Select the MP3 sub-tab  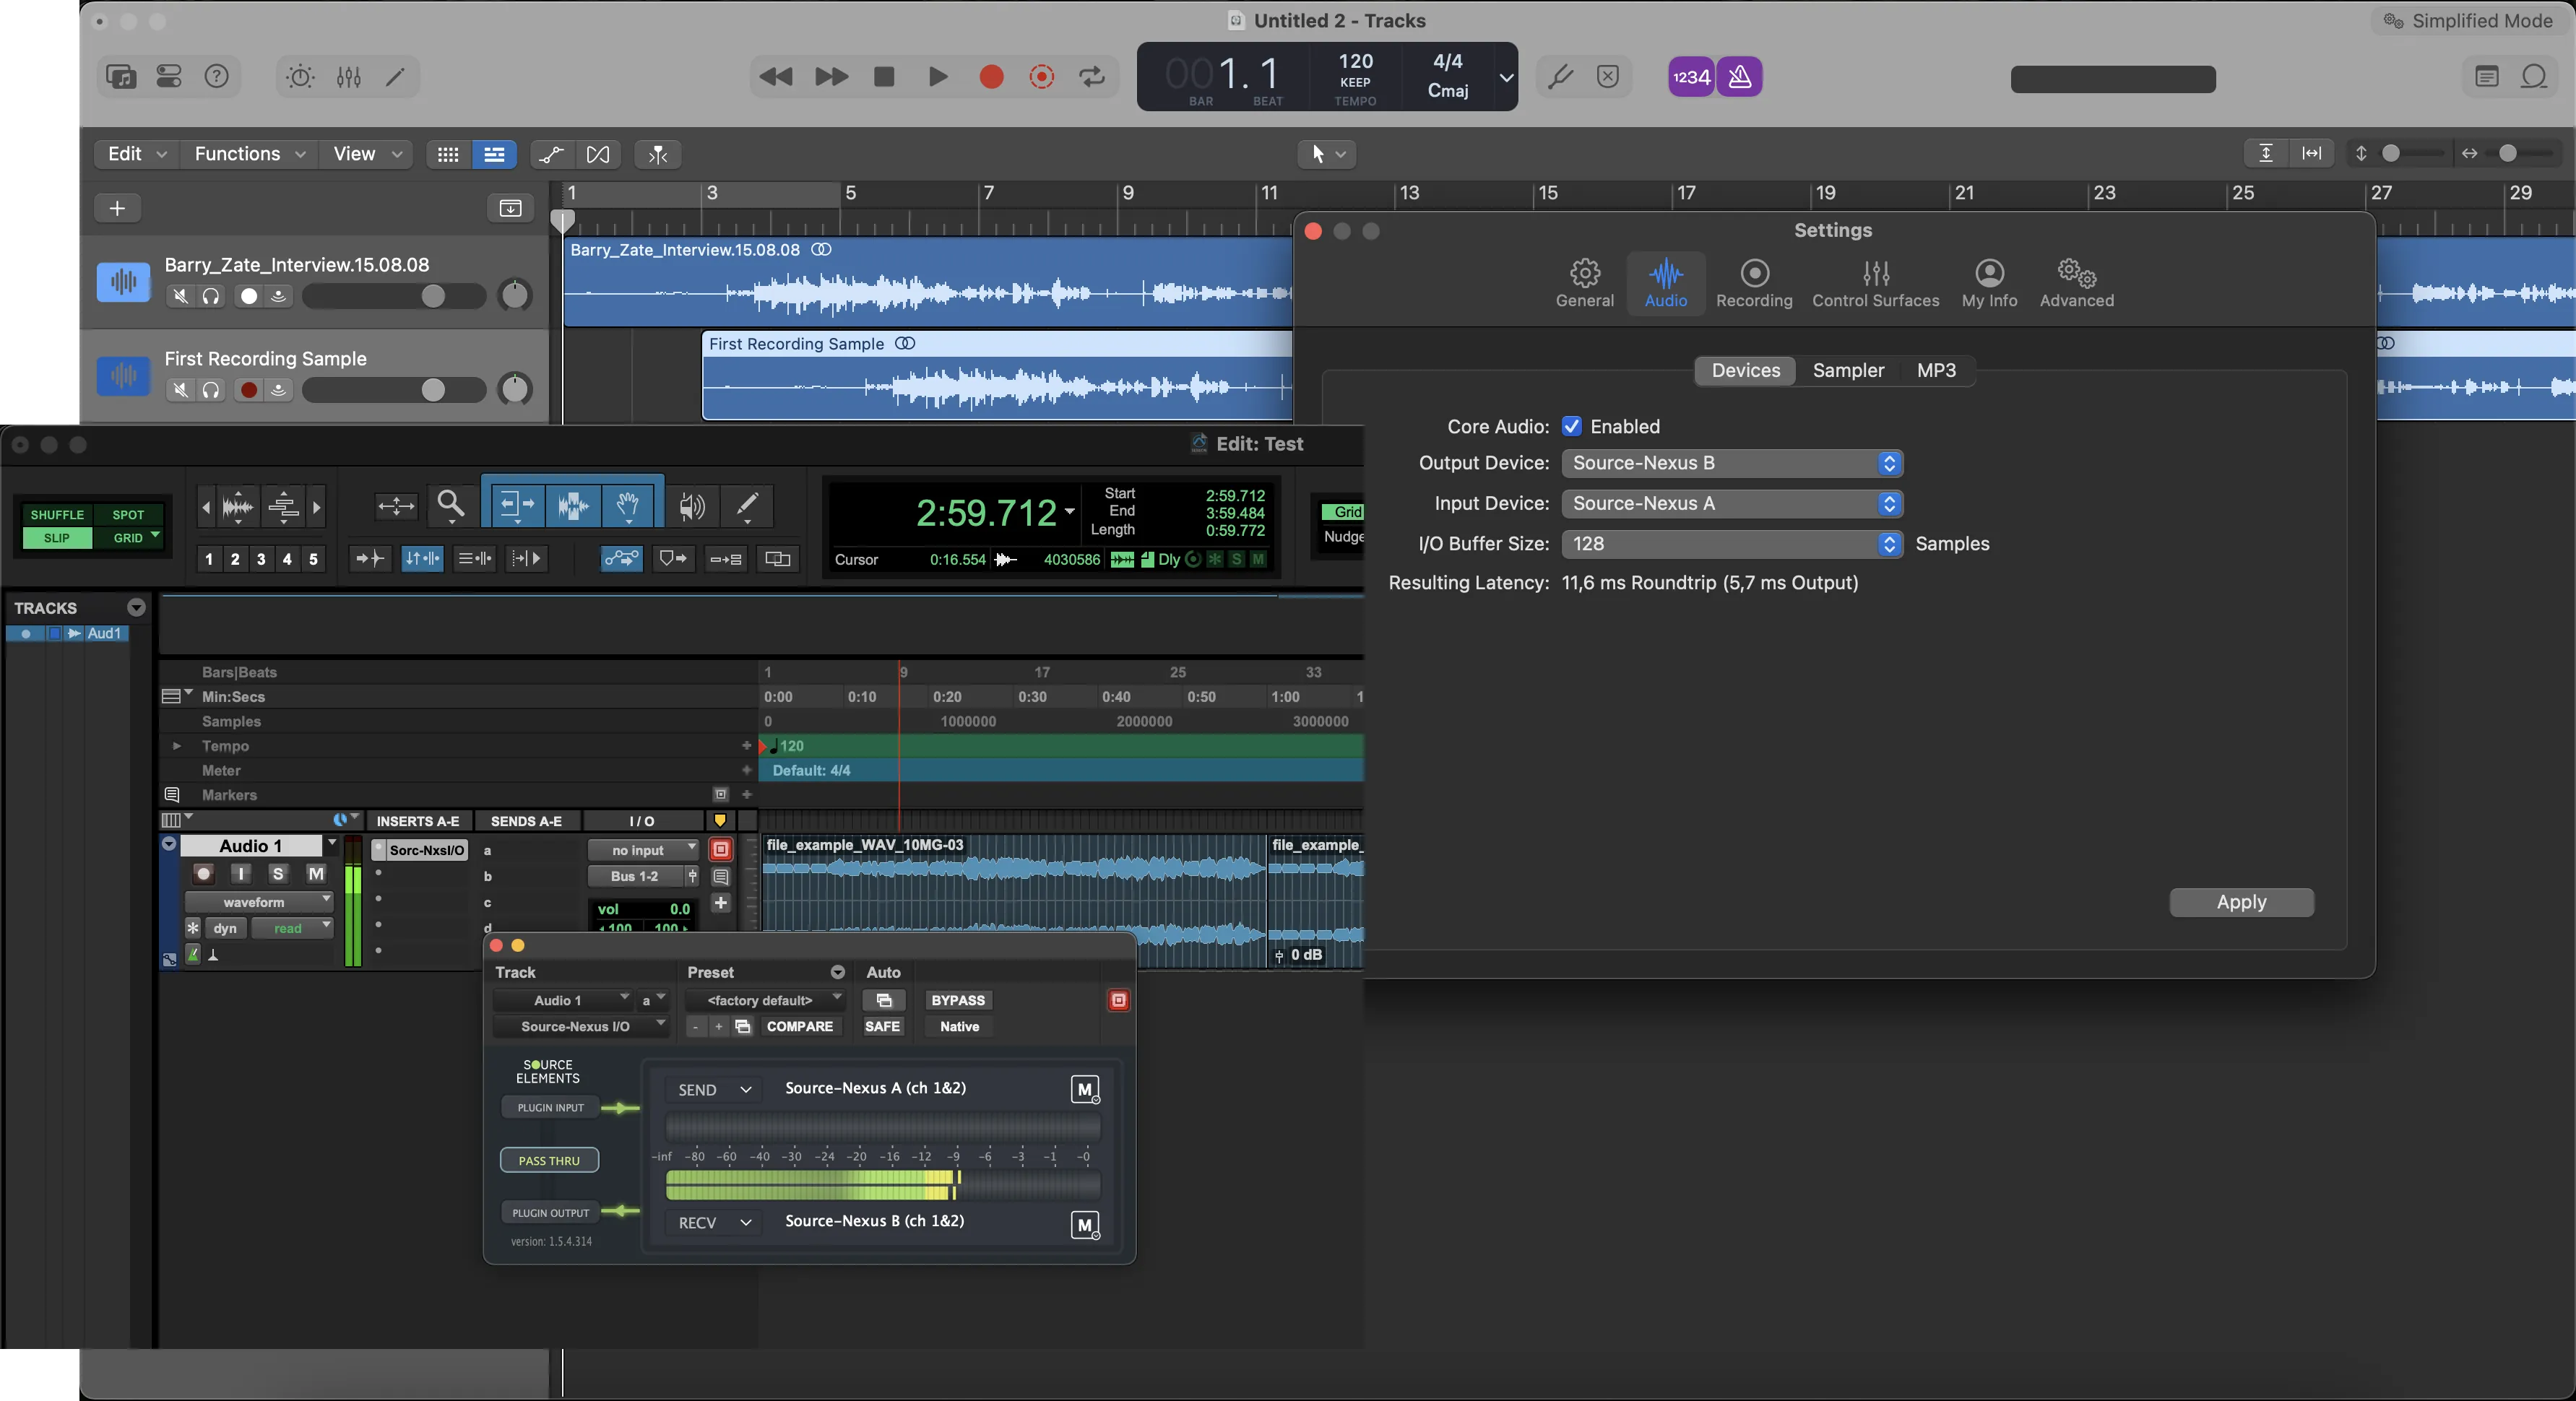point(1936,370)
